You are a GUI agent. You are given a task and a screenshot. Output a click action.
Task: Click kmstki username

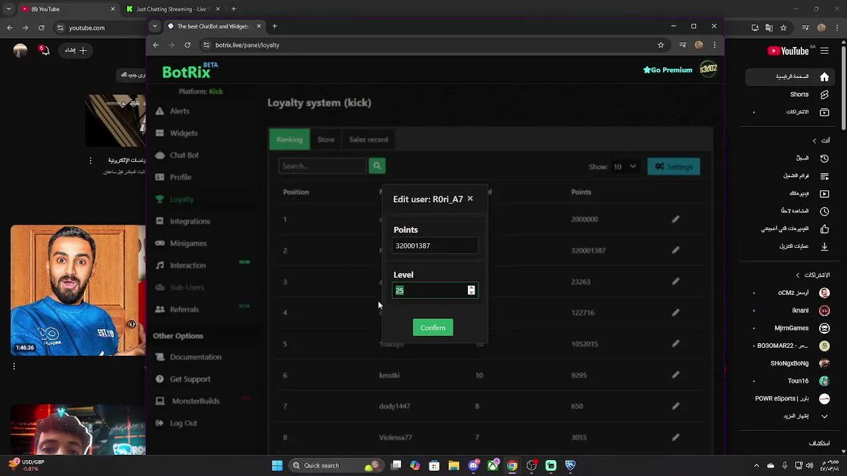click(x=389, y=375)
